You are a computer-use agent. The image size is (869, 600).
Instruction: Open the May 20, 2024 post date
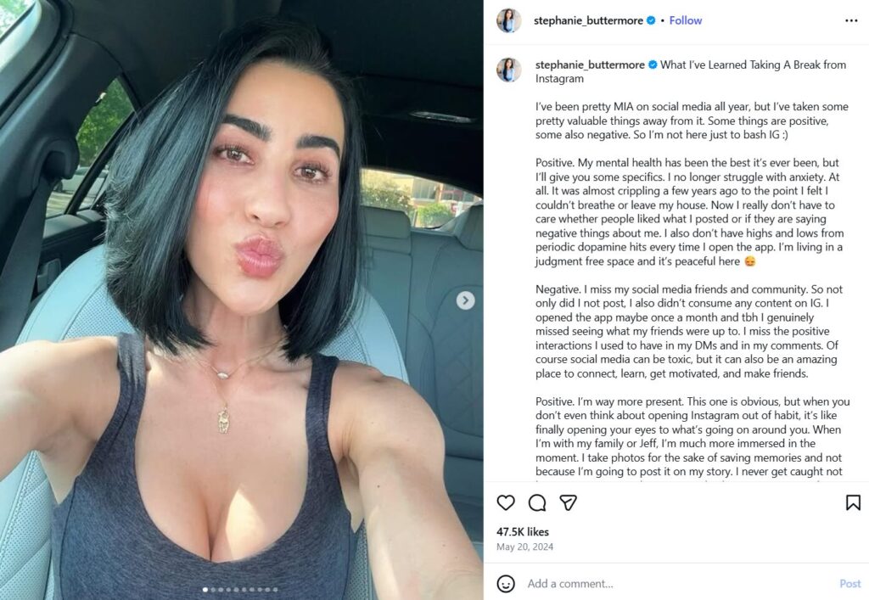tap(524, 547)
